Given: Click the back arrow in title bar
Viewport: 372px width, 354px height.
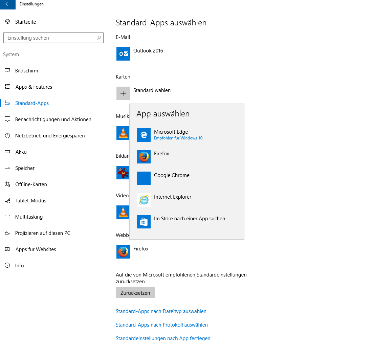Looking at the screenshot, I should [7, 4].
